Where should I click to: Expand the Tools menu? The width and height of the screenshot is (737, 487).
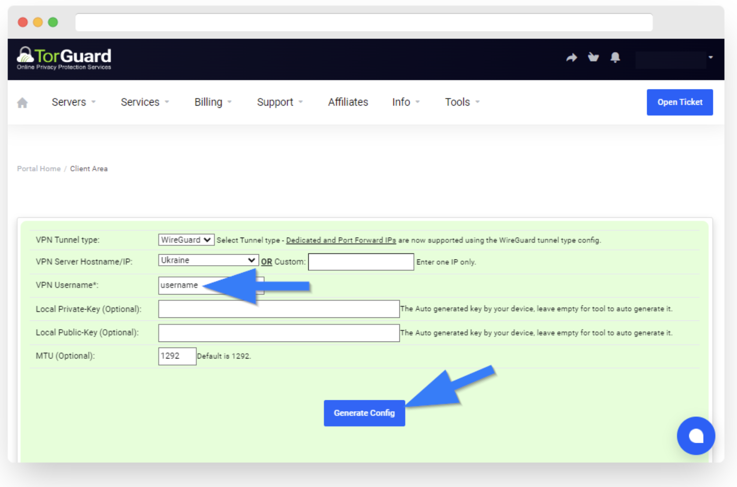(462, 102)
